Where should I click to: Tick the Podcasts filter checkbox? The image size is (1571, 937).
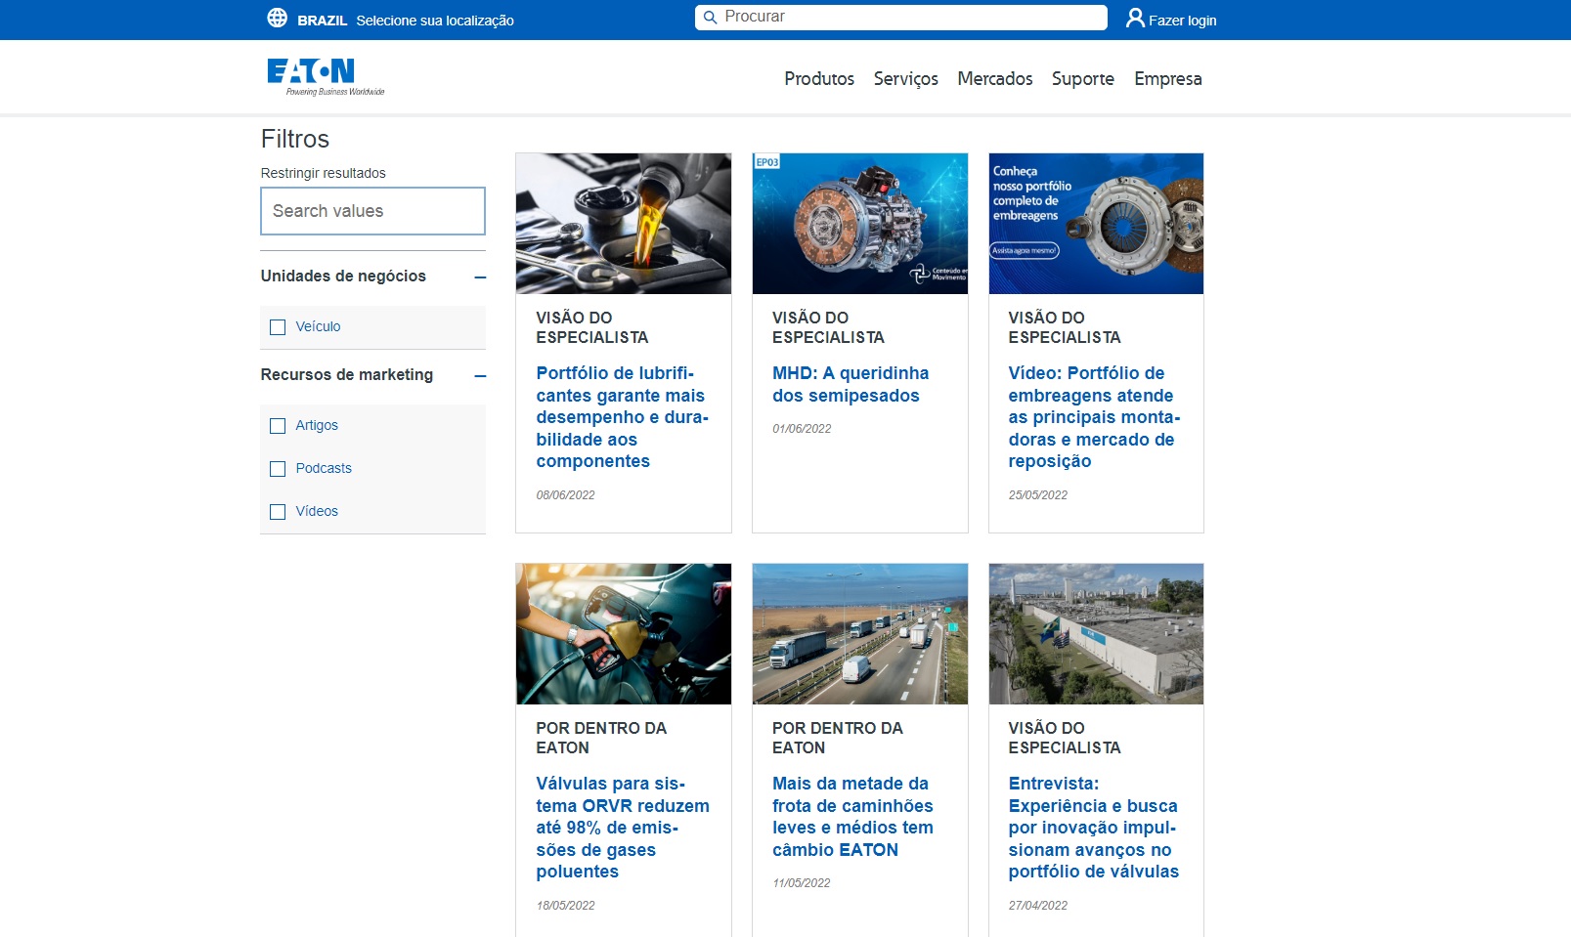[x=278, y=469]
